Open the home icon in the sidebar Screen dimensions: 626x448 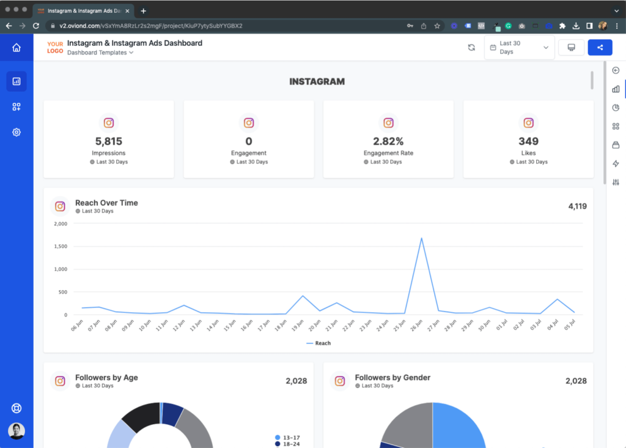(17, 48)
